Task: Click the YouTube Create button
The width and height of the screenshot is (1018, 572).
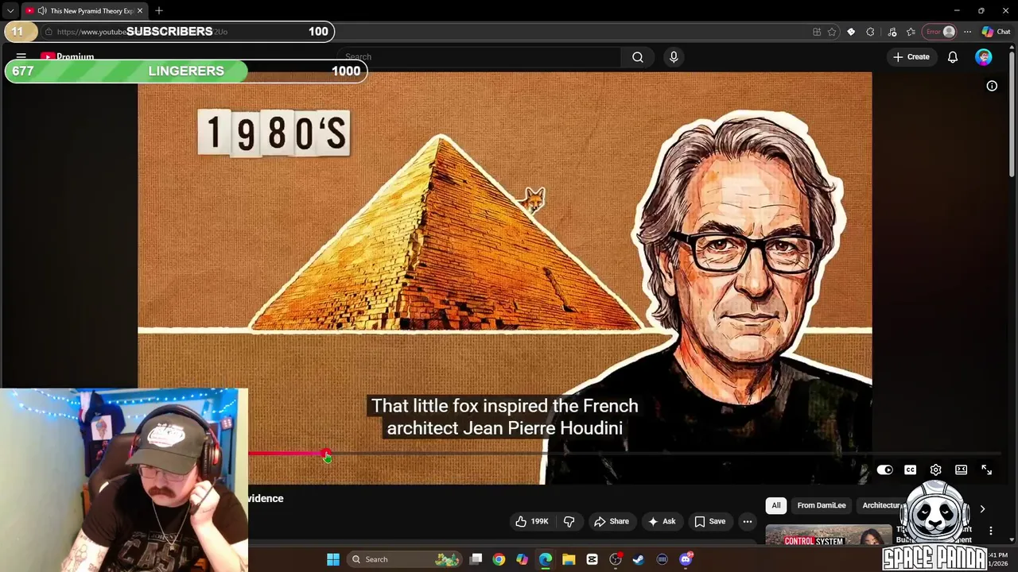Action: coord(911,57)
